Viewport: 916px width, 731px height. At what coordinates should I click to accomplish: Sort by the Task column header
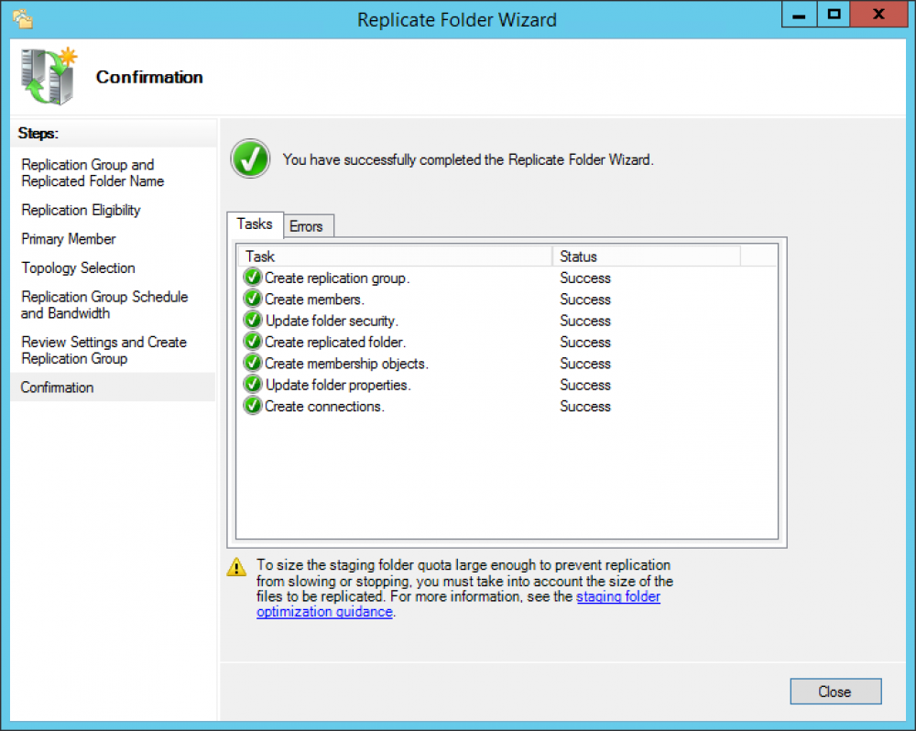(x=394, y=256)
